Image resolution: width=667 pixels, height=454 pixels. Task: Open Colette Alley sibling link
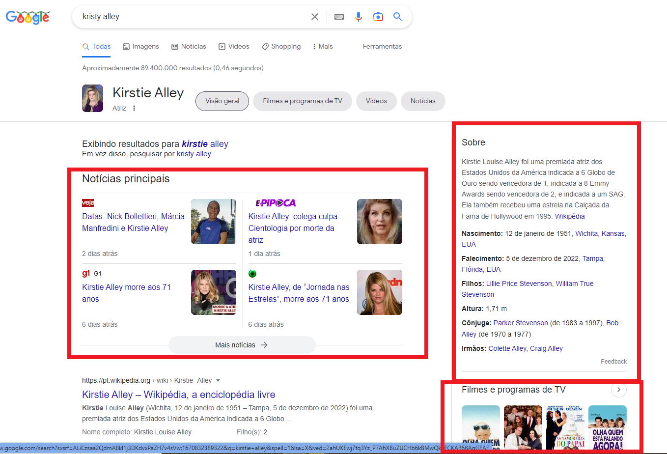point(507,348)
